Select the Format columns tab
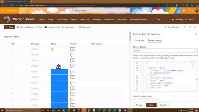199x112 pixels. click(x=155, y=40)
